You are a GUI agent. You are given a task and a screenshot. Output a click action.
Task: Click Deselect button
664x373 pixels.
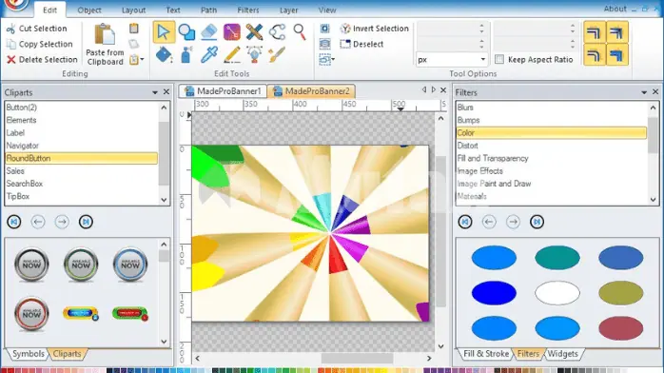362,44
